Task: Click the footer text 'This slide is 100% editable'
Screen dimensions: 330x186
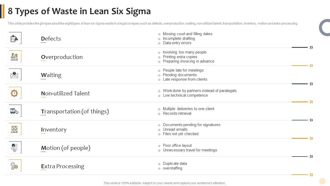Action: [x=164, y=183]
